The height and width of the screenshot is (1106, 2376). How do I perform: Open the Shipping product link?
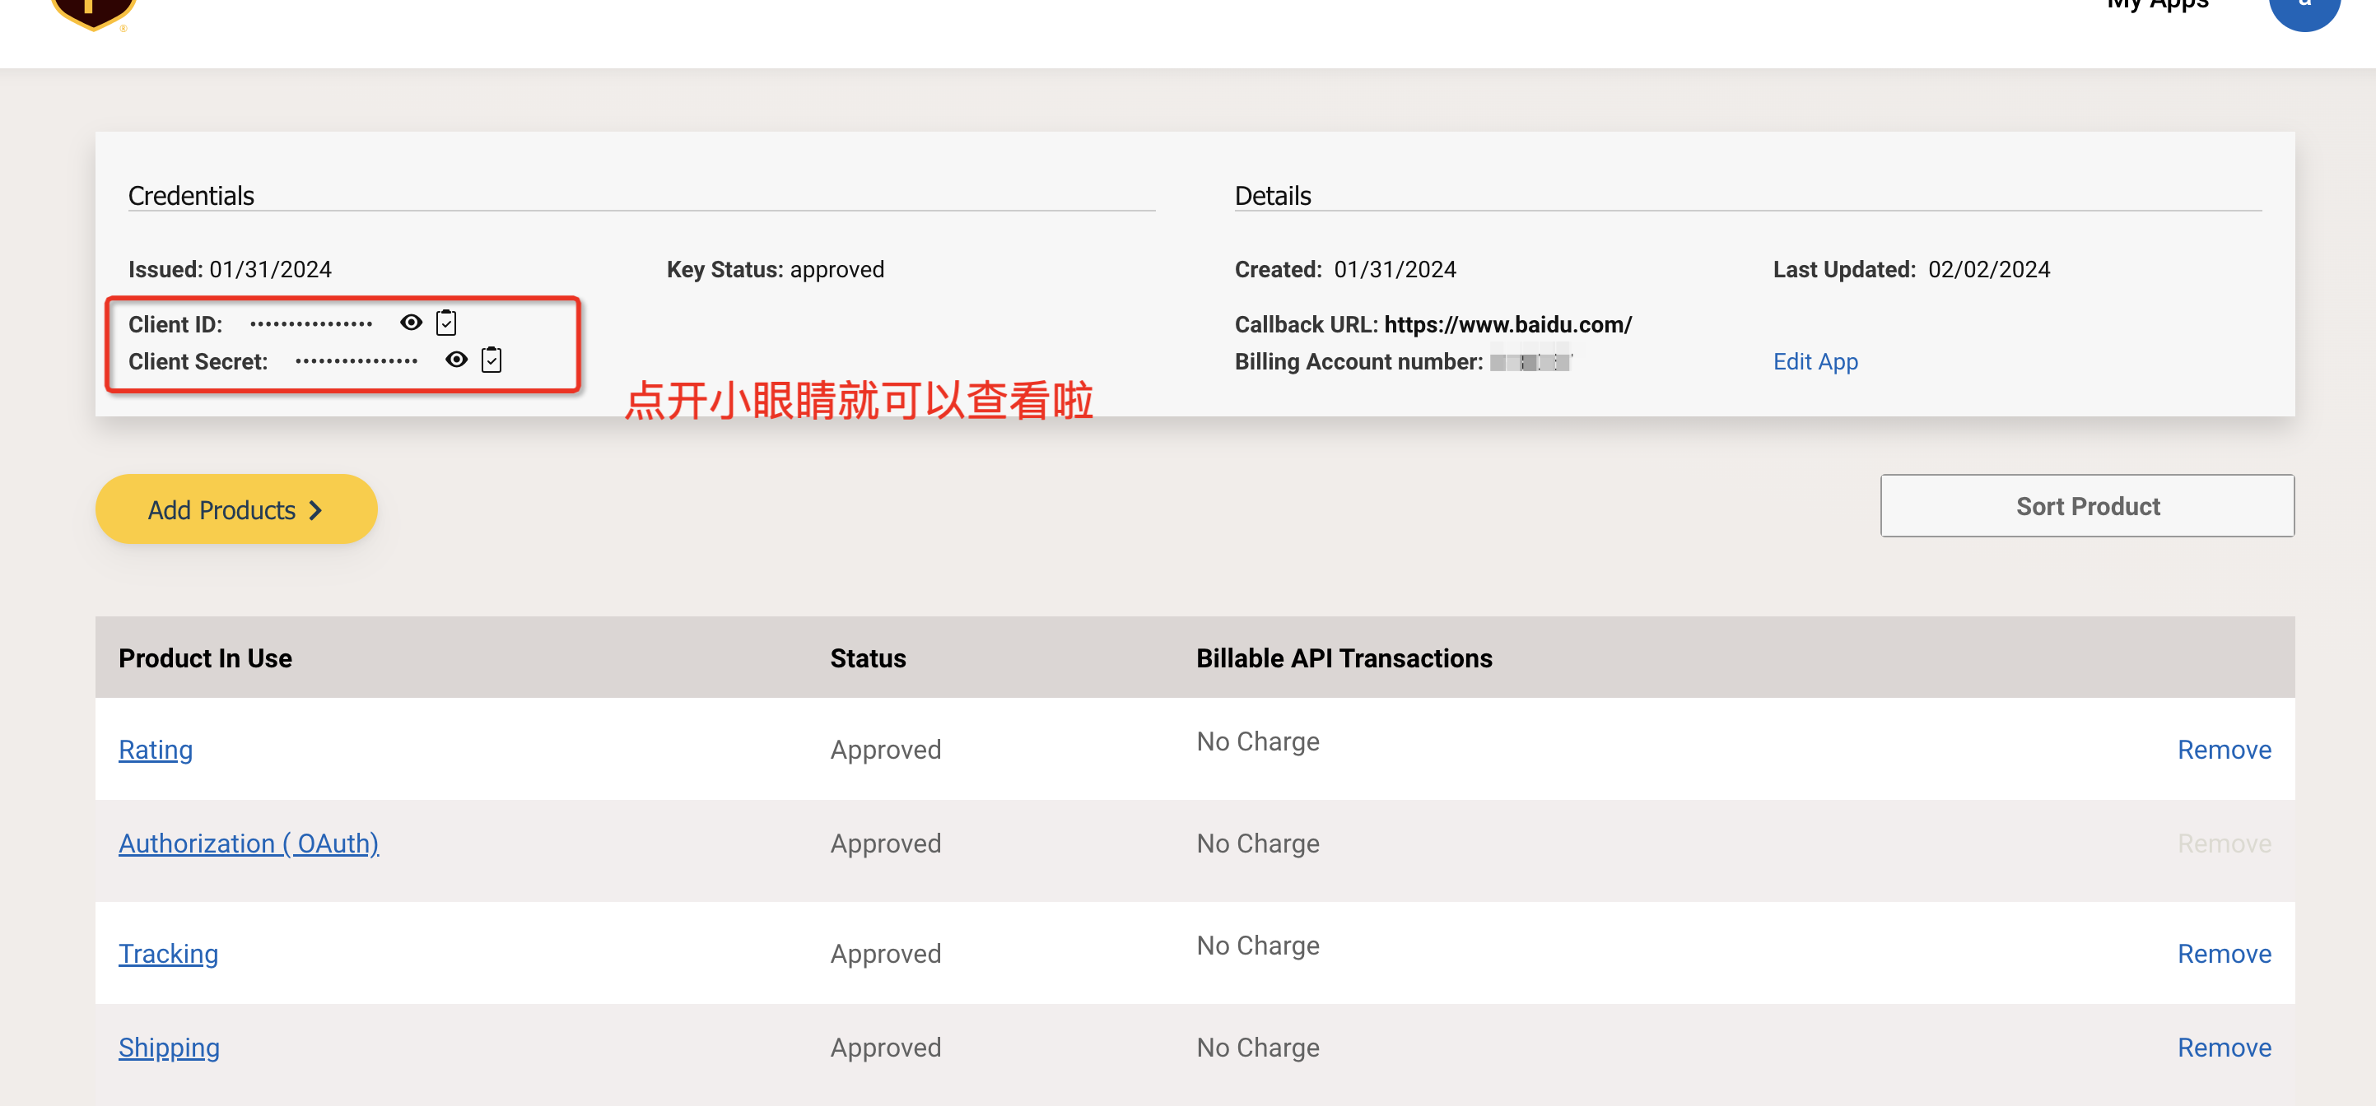coord(170,1048)
